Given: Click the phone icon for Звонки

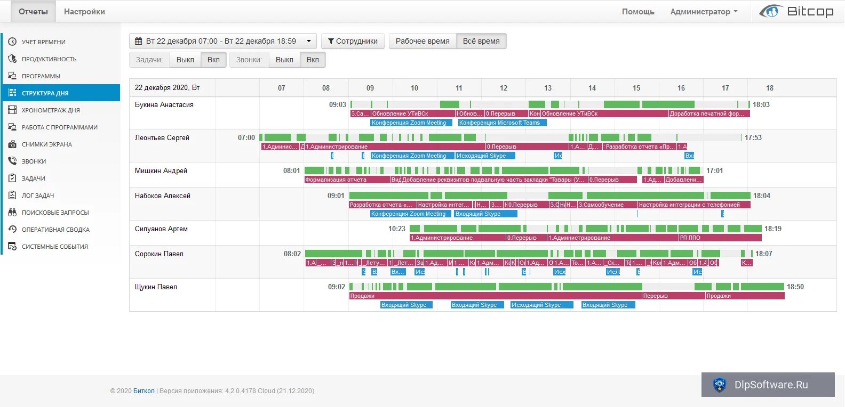Looking at the screenshot, I should point(12,161).
